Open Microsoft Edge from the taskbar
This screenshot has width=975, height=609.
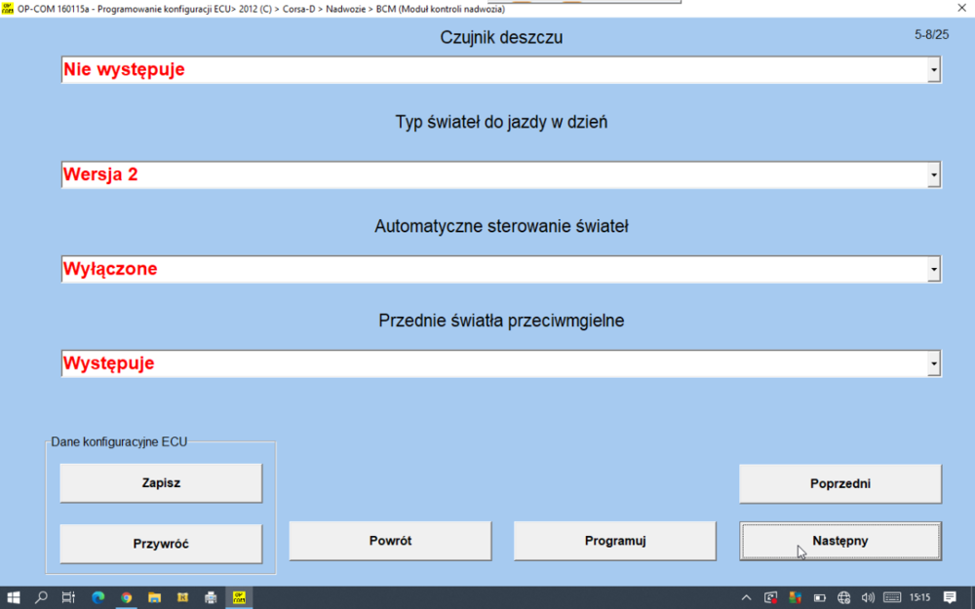97,596
